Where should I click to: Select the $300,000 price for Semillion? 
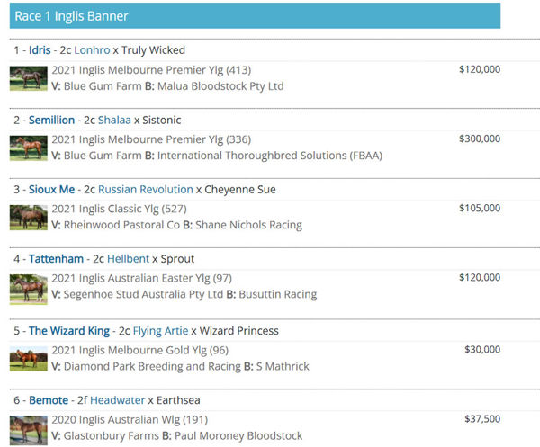[480, 139]
